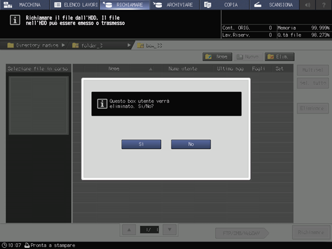Go to previous page with up arrow

129,230
